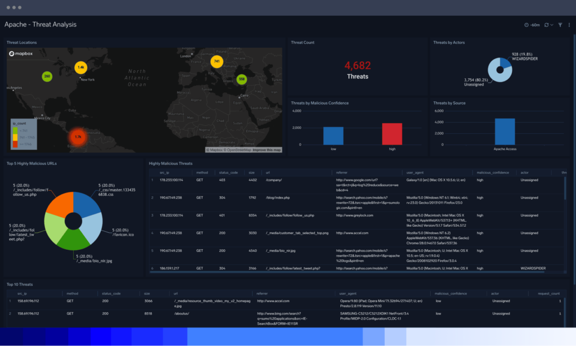This screenshot has height=346, width=576.
Task: Click the red 'high' confidence bar
Action: [392, 134]
